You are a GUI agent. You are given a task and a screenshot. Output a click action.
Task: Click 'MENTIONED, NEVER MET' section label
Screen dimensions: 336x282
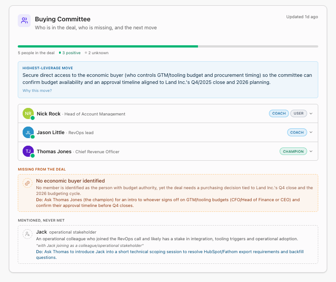tap(41, 220)
